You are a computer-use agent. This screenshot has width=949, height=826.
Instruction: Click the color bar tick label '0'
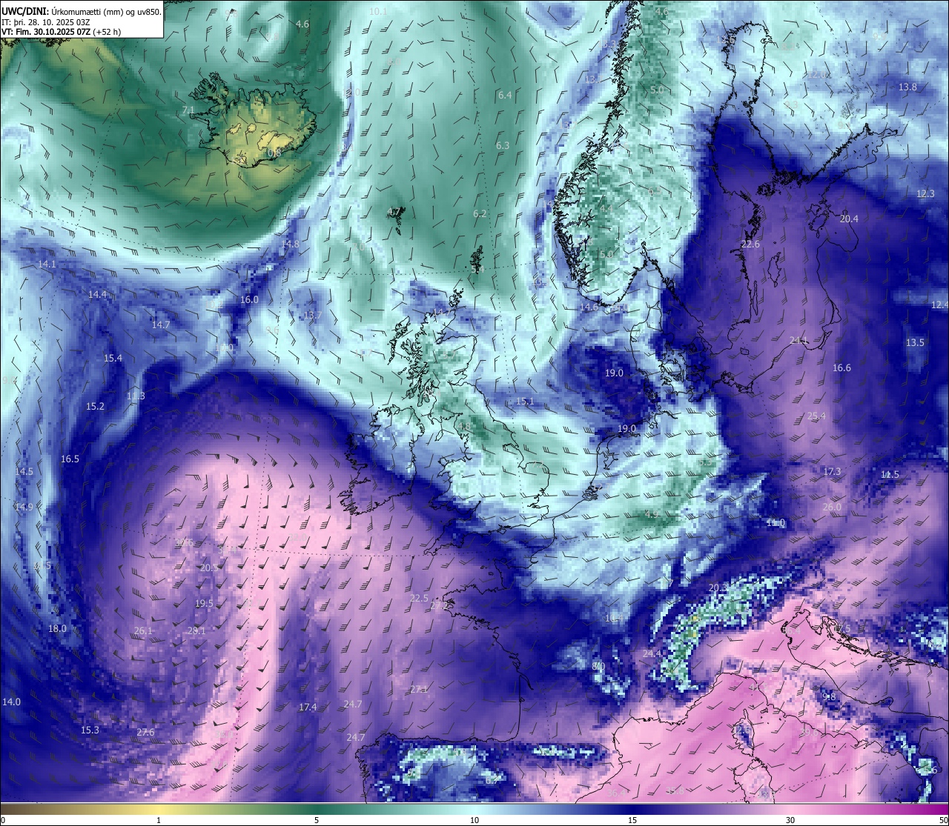[3, 820]
